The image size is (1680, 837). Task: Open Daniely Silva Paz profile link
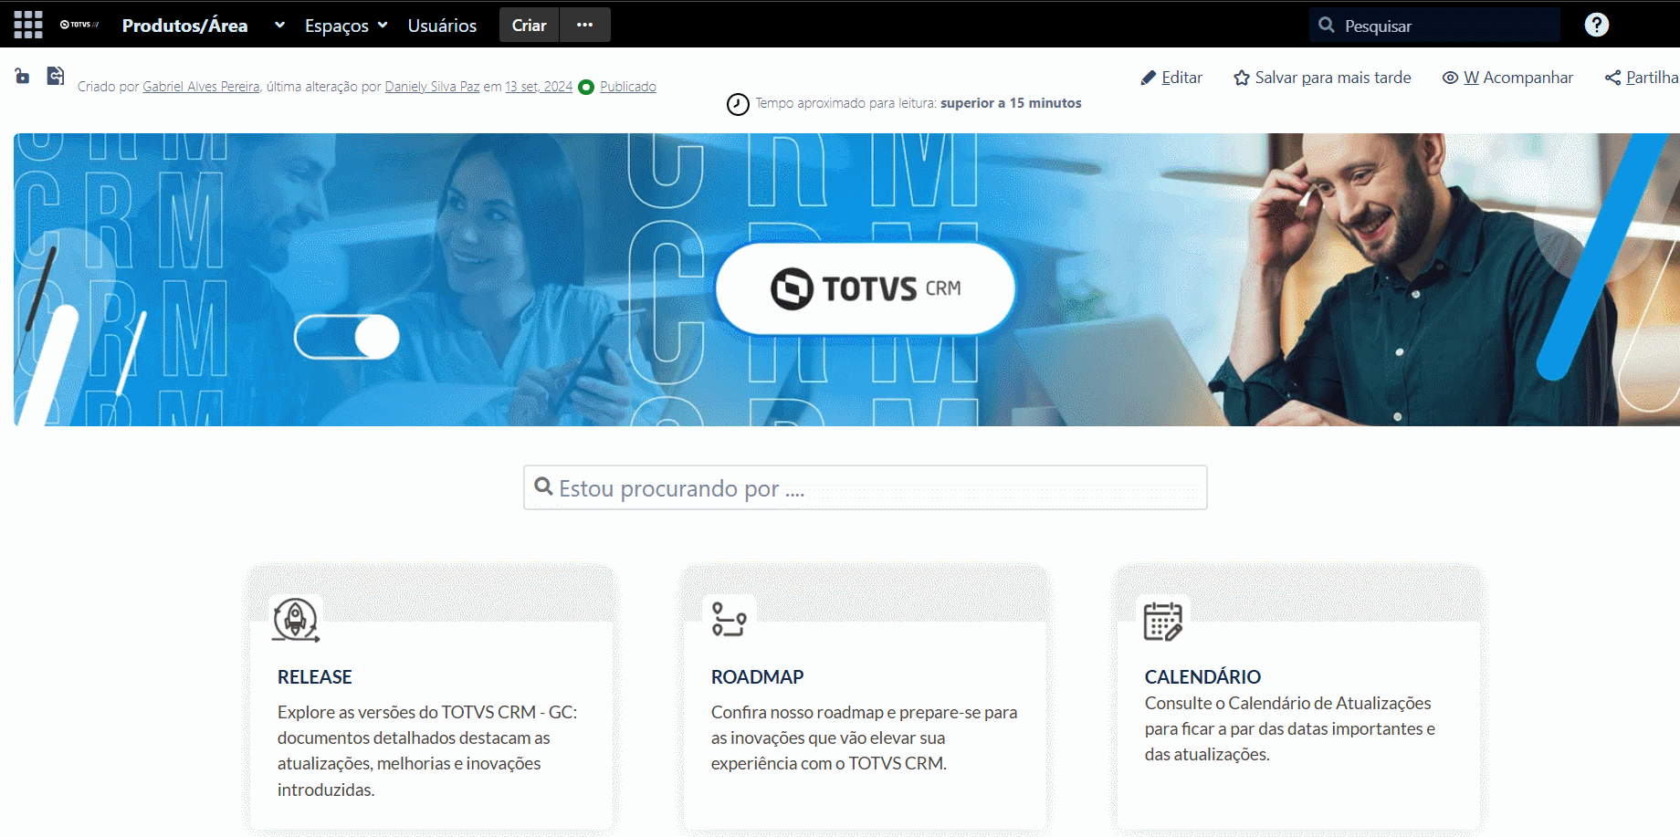[x=432, y=87]
